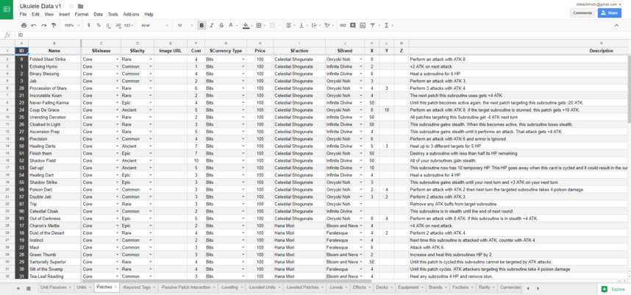Insert a comment from toolbar
This screenshot has width=631, height=295.
[353, 25]
